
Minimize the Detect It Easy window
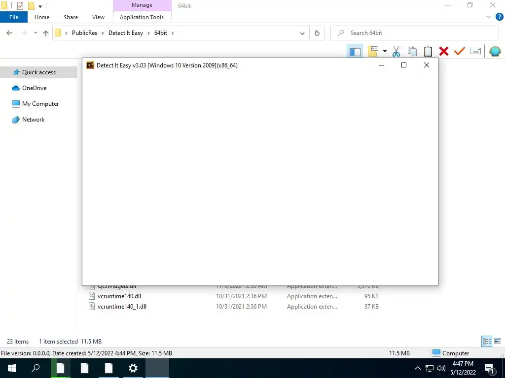point(382,65)
